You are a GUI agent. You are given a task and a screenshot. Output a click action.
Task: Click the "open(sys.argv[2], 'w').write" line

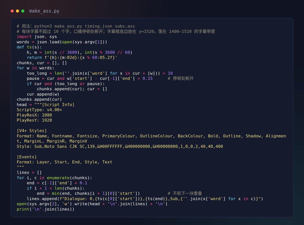click(x=92, y=204)
